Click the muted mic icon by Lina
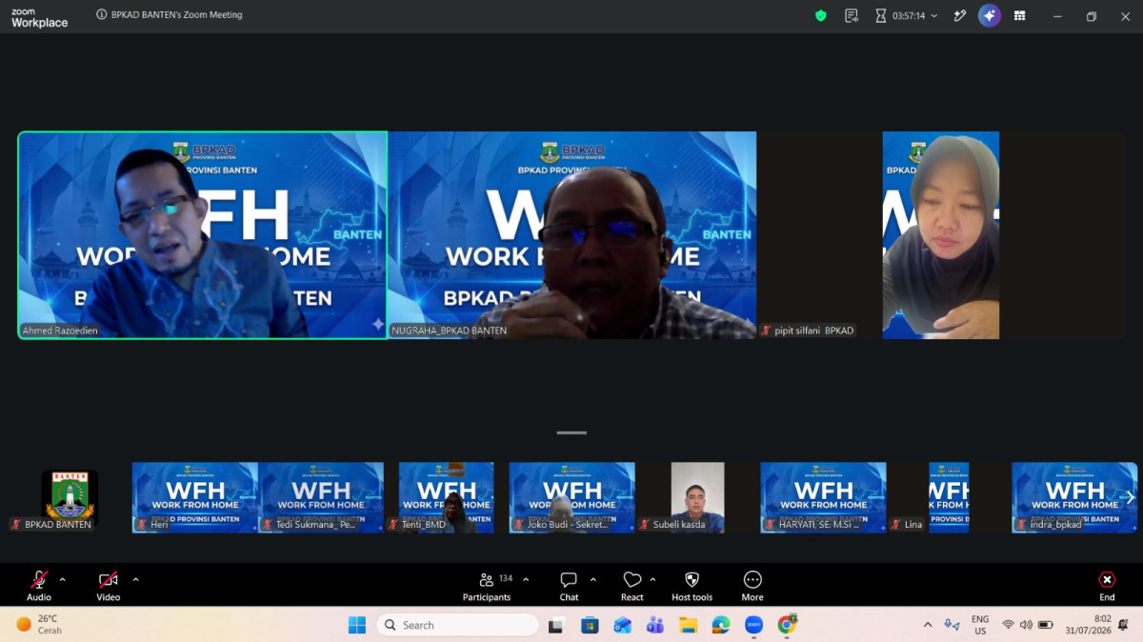This screenshot has height=642, width=1143. [895, 525]
